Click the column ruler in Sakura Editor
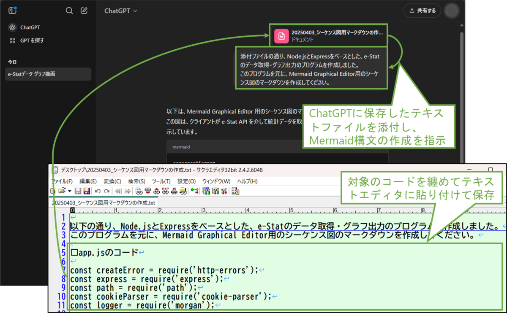The height and width of the screenshot is (313, 507). click(287, 210)
